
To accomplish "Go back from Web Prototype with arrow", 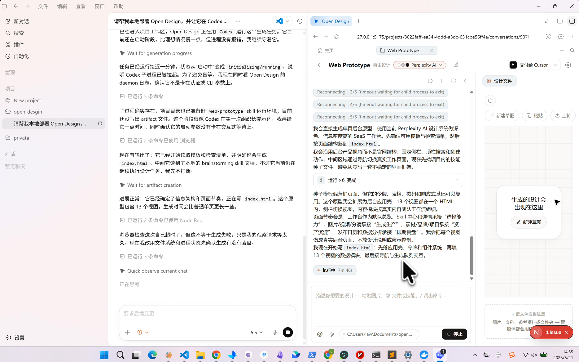I will (x=319, y=65).
